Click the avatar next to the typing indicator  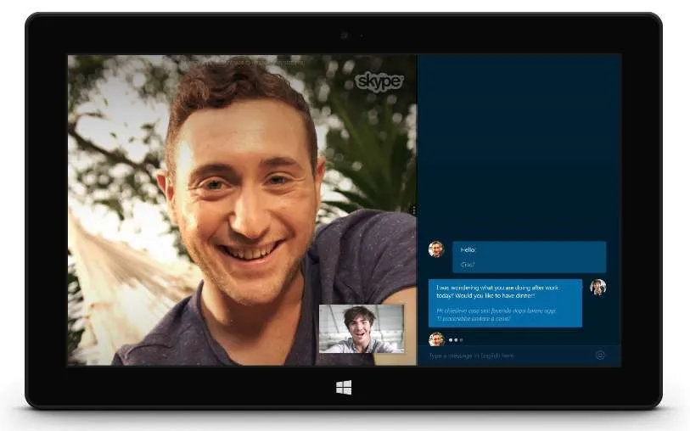[436, 339]
